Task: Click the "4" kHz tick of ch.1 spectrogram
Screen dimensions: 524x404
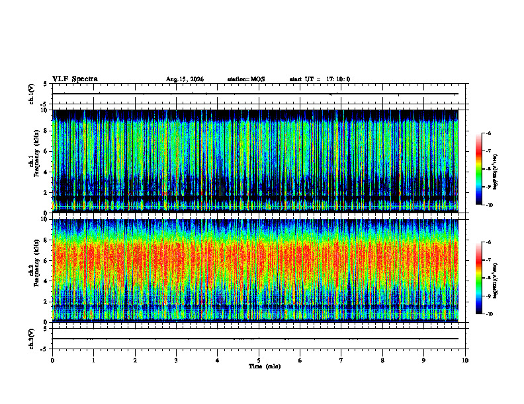Action: 46,172
